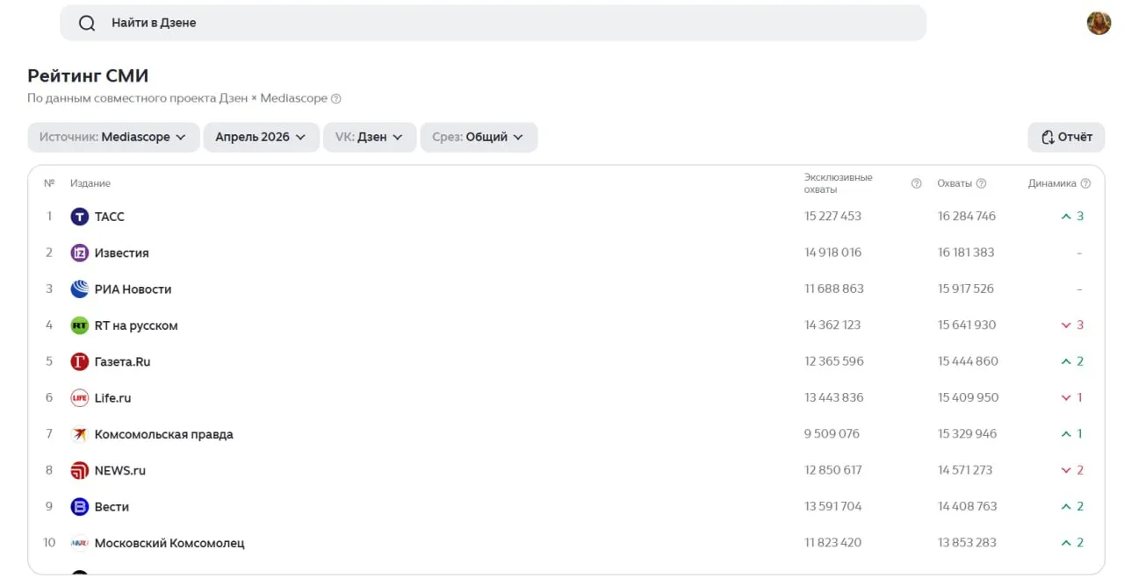This screenshot has height=585, width=1124.
Task: Select reach value 16 181 383
Action: (966, 252)
